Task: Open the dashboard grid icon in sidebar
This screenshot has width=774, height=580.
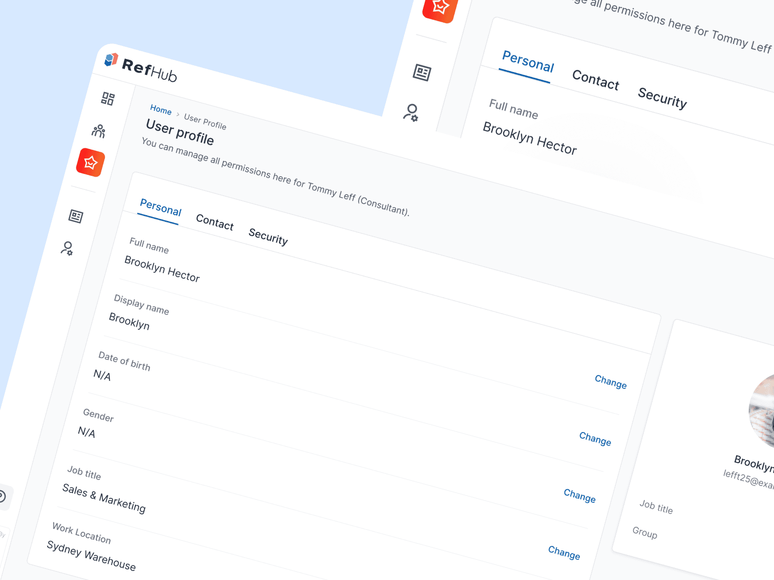Action: pos(108,99)
